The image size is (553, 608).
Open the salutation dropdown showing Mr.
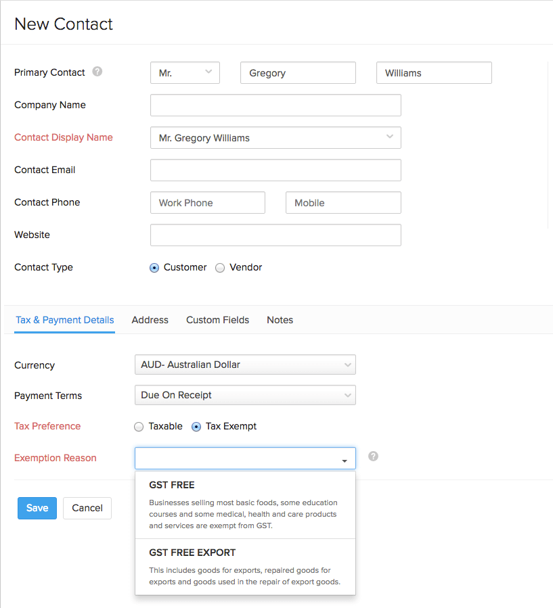(x=184, y=72)
